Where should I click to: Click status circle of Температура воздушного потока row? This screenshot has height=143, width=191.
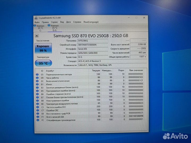click(38, 104)
